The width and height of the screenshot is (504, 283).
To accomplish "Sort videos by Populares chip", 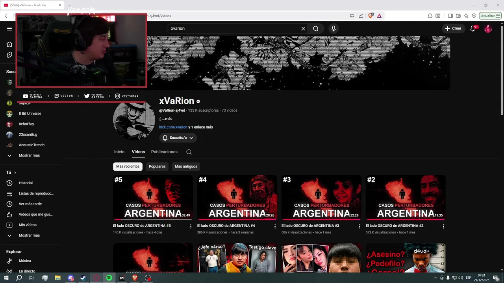I will click(157, 167).
